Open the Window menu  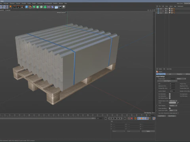click(61, 4)
